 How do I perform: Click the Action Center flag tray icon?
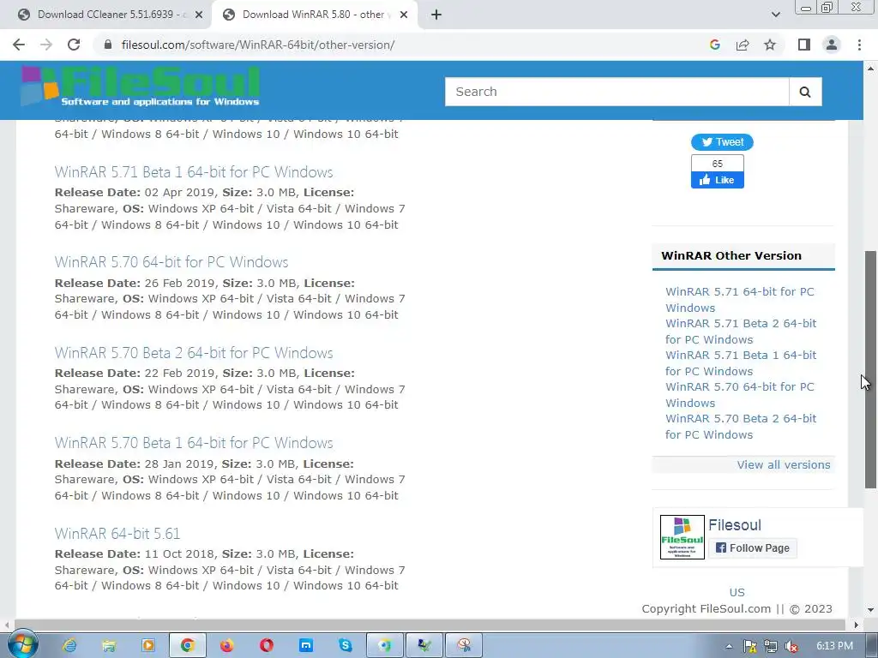coord(750,646)
